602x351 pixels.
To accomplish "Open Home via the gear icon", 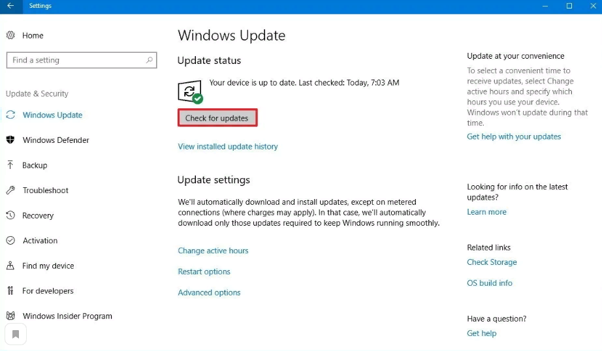I will 10,35.
